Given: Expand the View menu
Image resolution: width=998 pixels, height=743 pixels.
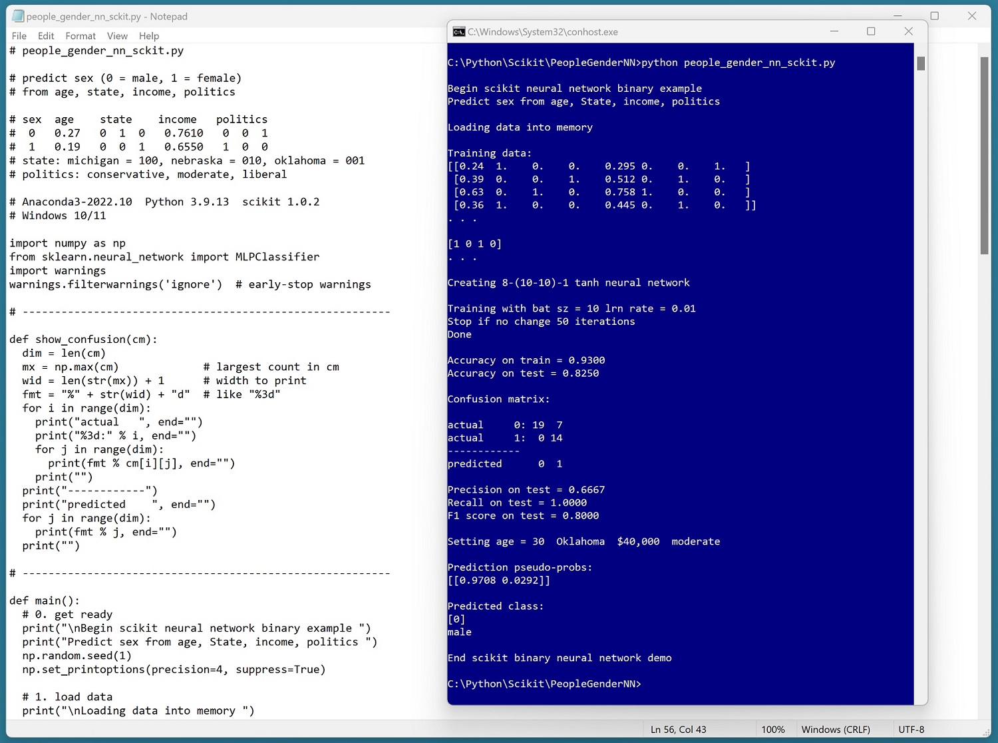Looking at the screenshot, I should [x=117, y=36].
